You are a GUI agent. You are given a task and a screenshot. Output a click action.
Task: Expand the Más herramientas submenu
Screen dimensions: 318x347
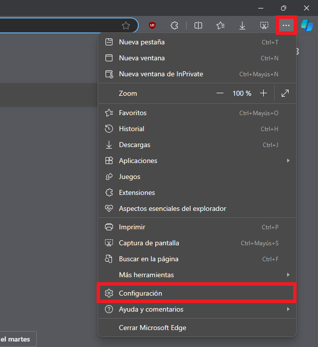coord(197,275)
